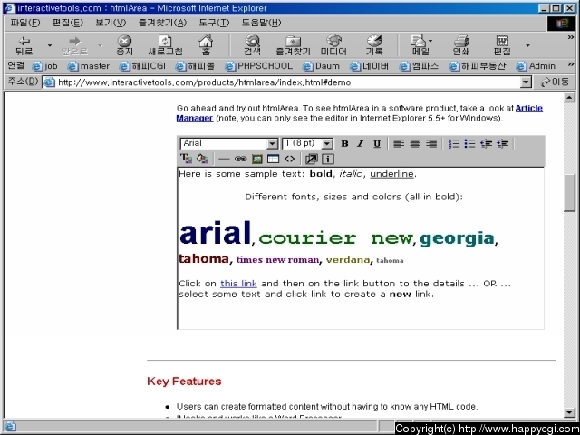Insert a bulleted list
580x435 pixels.
click(x=469, y=144)
